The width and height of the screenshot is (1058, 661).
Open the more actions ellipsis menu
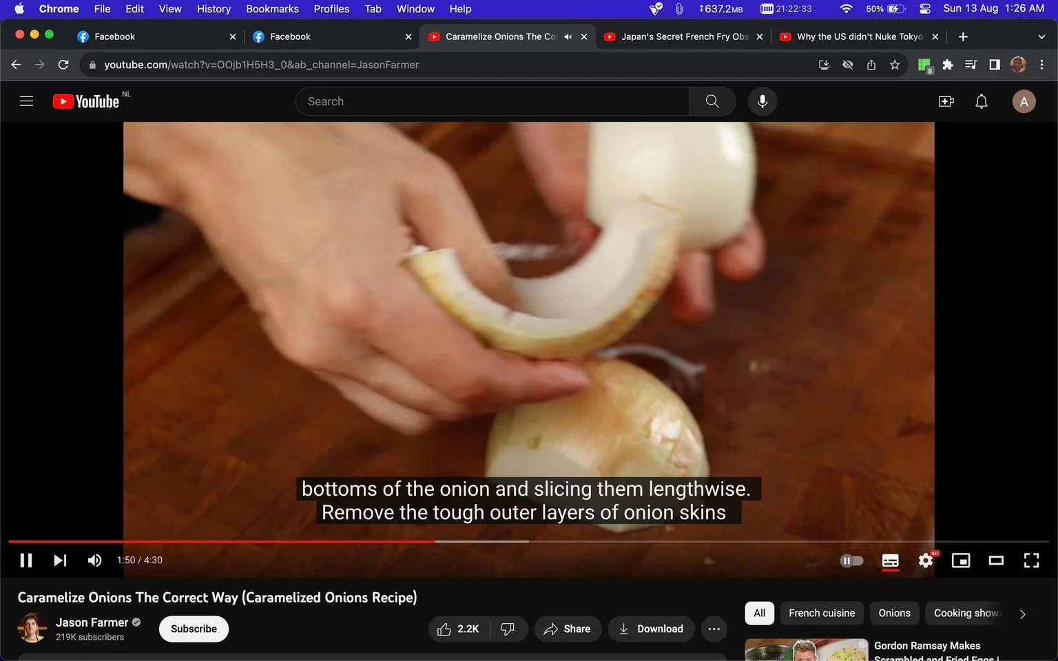[714, 629]
